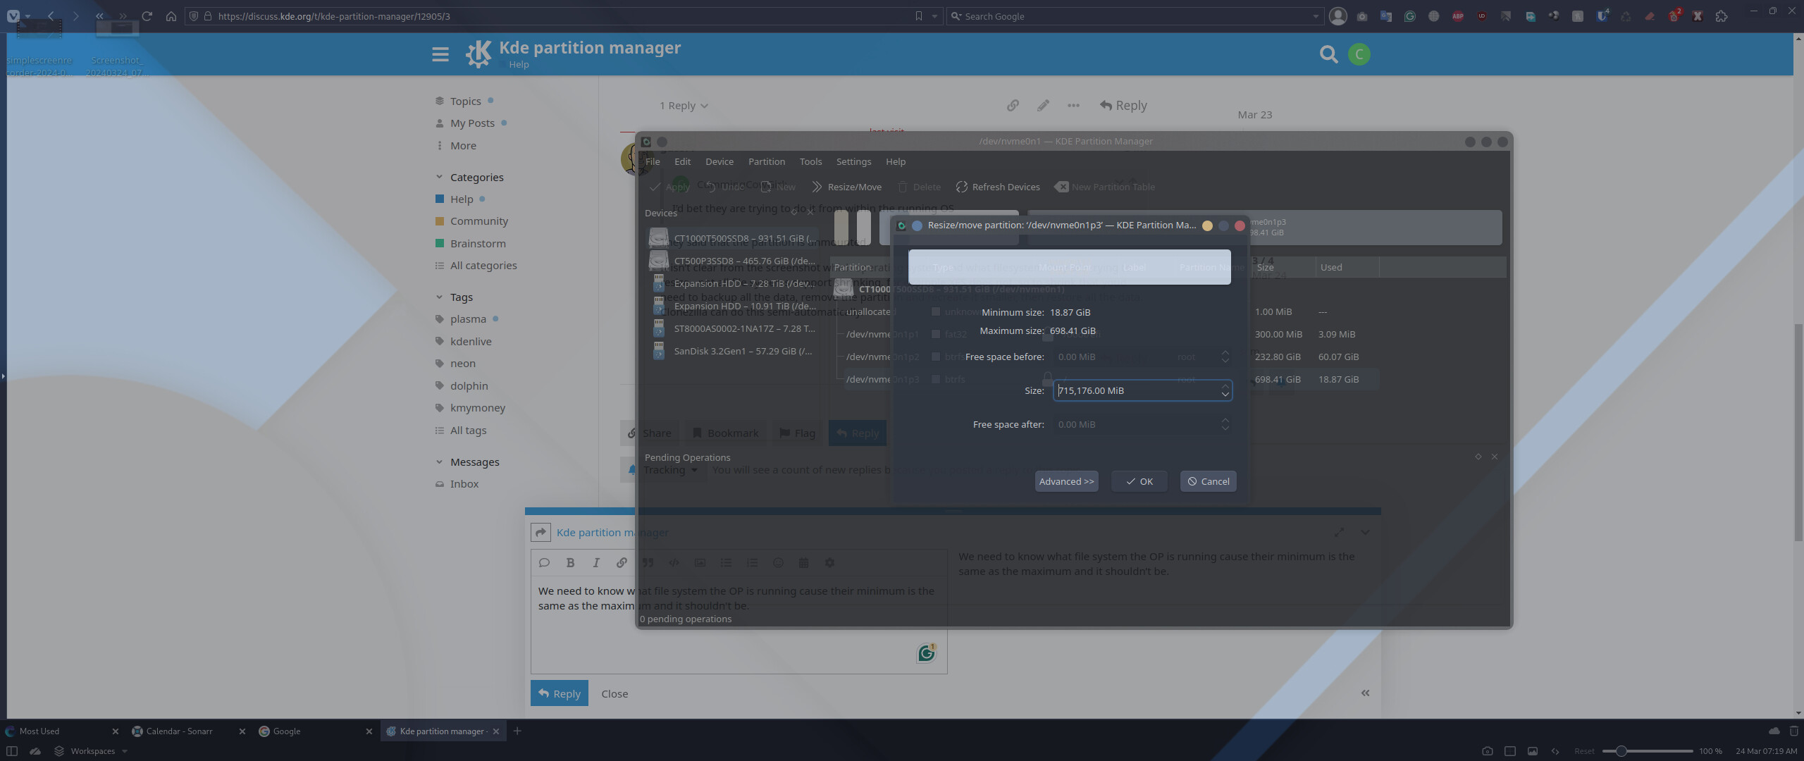Switch to Calendar - Sonarr browser tab
This screenshot has height=761, width=1804.
coord(180,731)
